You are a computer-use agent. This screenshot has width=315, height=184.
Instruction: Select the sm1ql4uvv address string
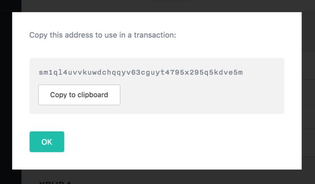141,73
